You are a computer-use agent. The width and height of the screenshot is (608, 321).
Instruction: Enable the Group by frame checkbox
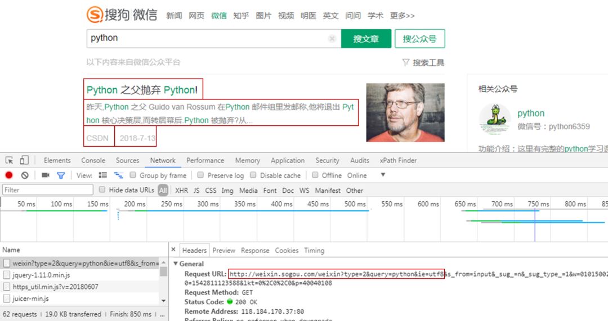tap(133, 175)
